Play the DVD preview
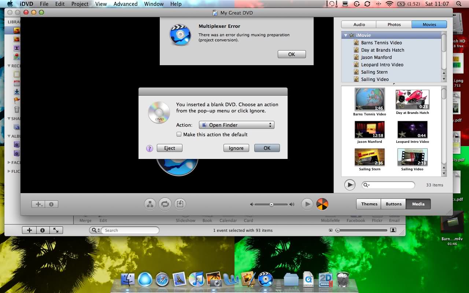Viewport: 469px width, 293px height. click(307, 204)
